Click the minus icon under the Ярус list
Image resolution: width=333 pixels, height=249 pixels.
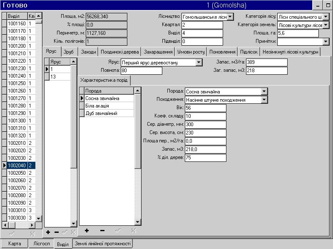pyautogui.click(x=56, y=232)
